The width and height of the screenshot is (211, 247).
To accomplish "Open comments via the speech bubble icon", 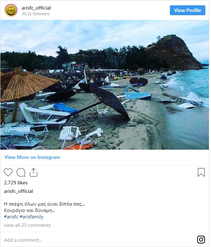I will click(21, 172).
